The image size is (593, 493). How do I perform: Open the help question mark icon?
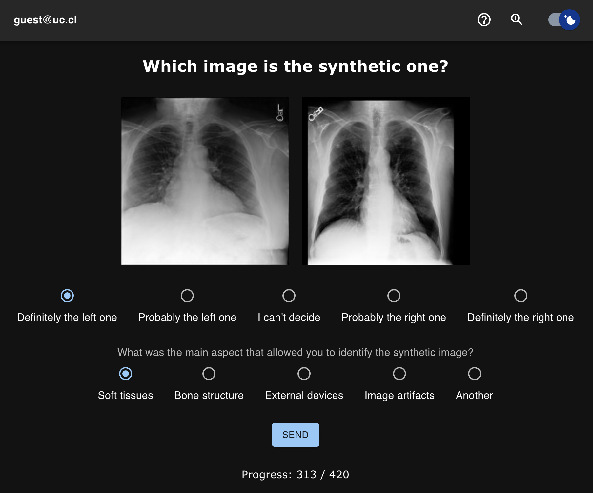coord(484,20)
